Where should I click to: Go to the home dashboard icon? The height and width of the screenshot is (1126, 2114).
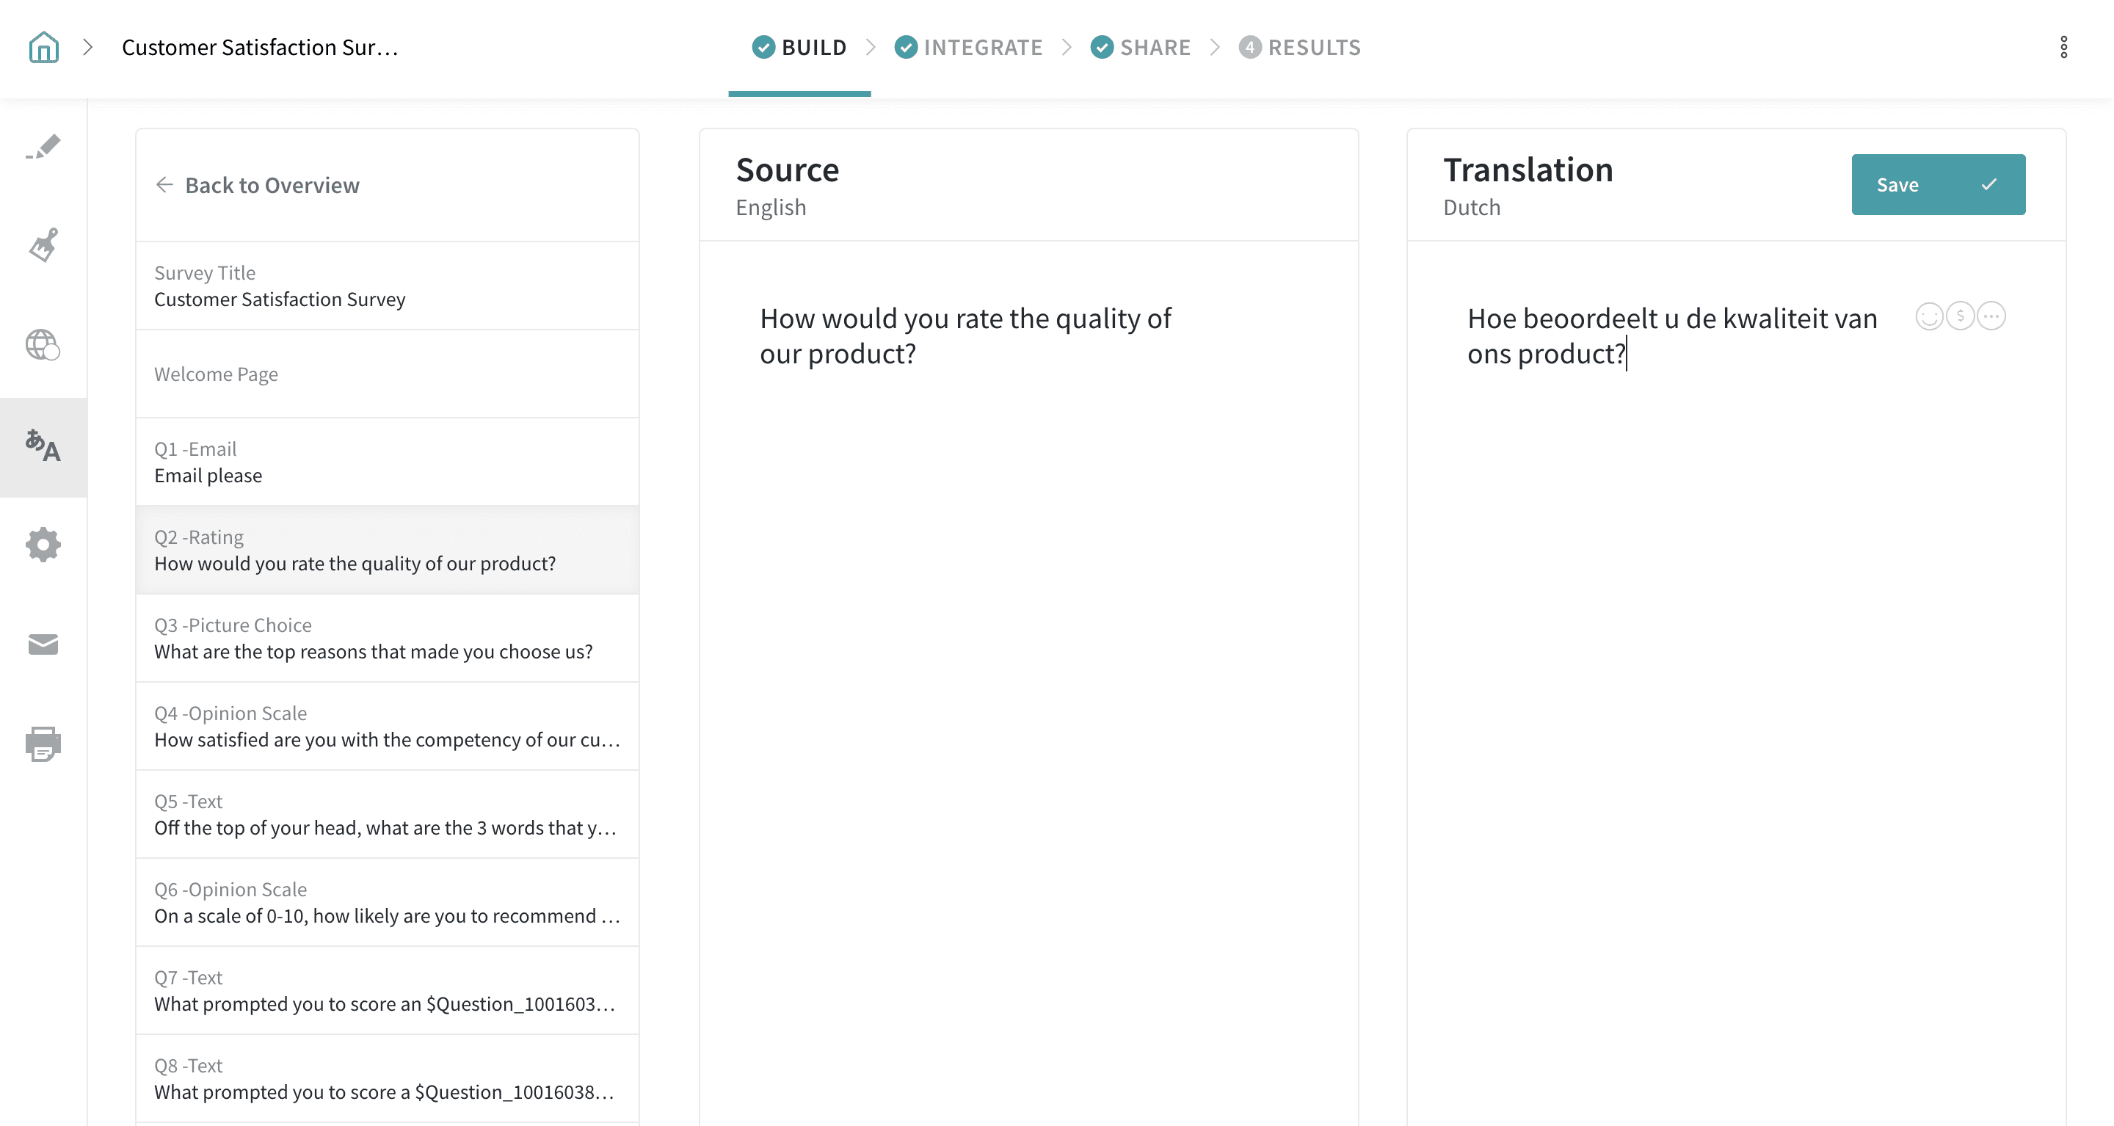tap(43, 48)
